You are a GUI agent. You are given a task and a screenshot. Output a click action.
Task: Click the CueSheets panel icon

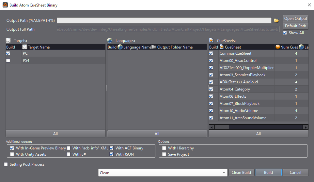click(x=211, y=40)
